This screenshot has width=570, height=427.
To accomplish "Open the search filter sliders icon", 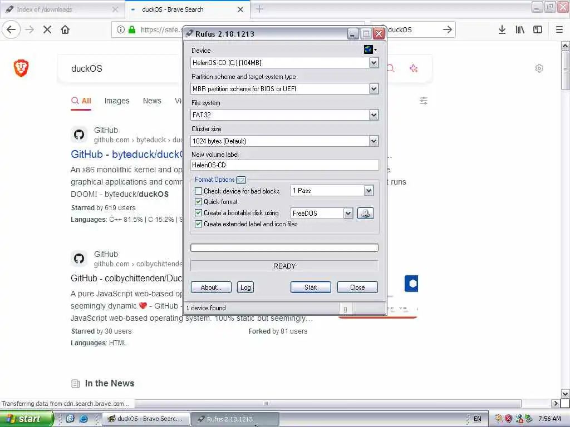I will pos(424,101).
